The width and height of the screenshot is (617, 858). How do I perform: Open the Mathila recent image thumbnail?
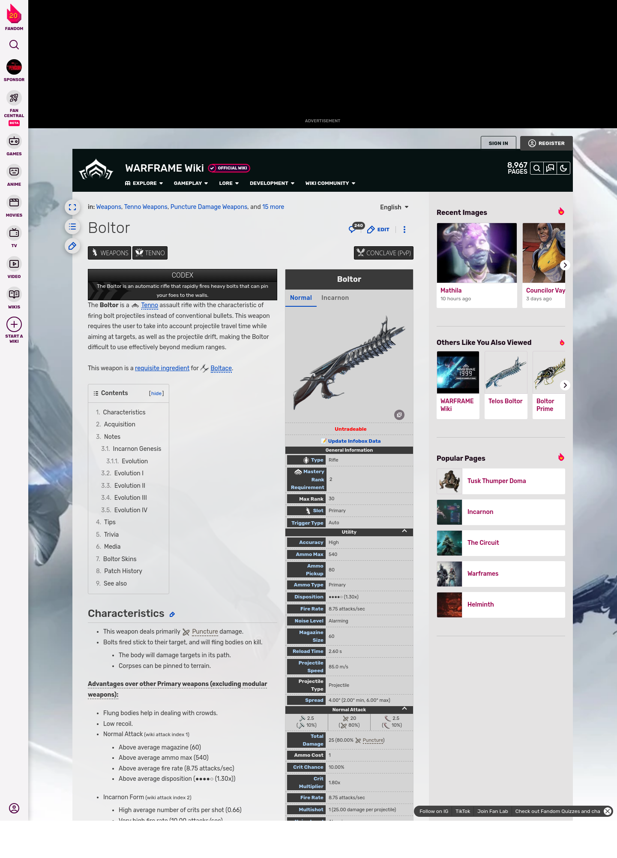pos(477,253)
